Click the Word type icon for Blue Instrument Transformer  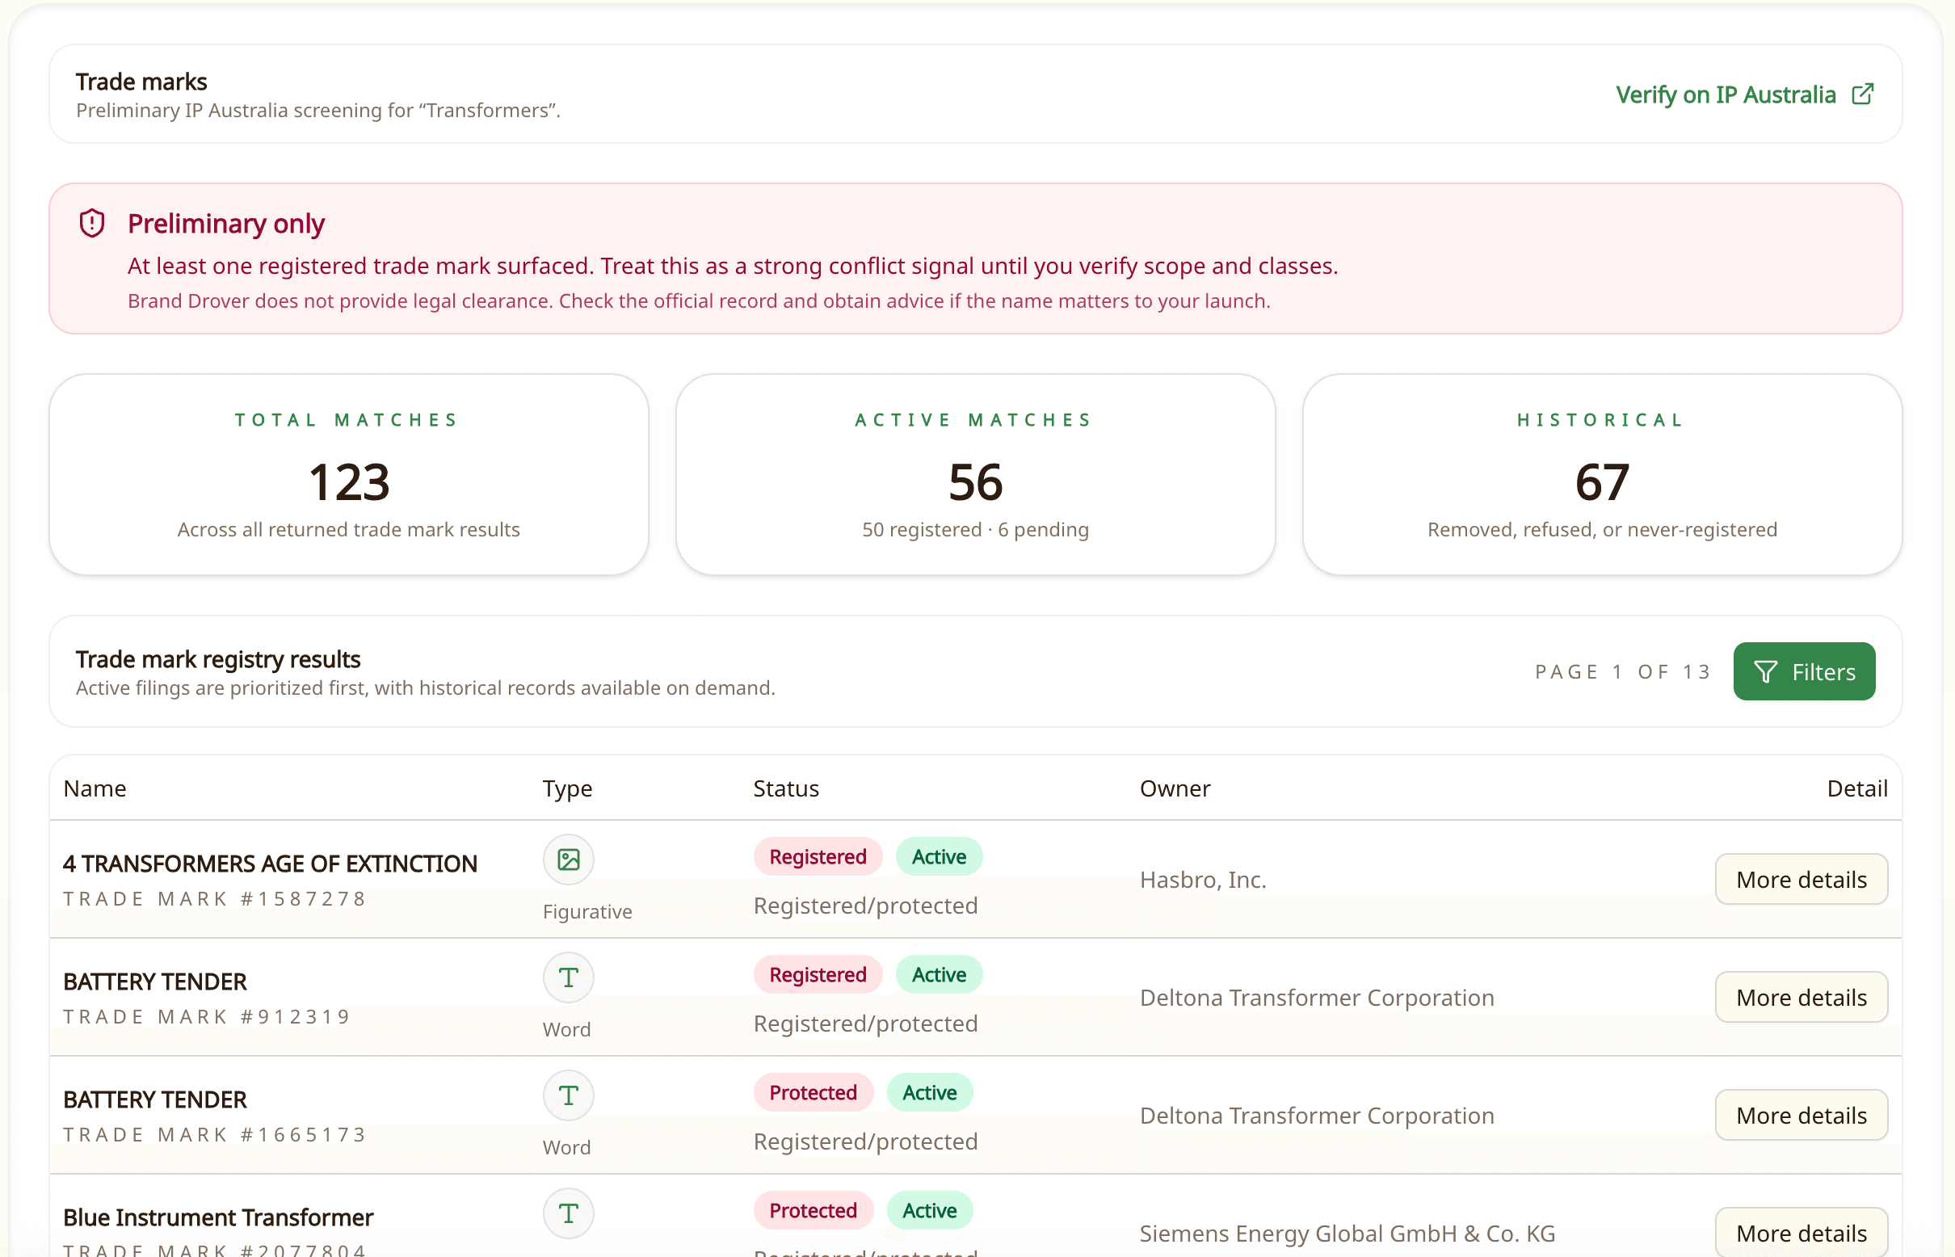[568, 1213]
